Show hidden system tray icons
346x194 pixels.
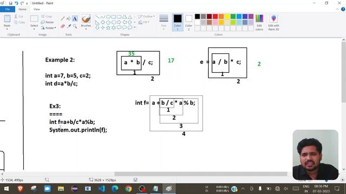243,189
